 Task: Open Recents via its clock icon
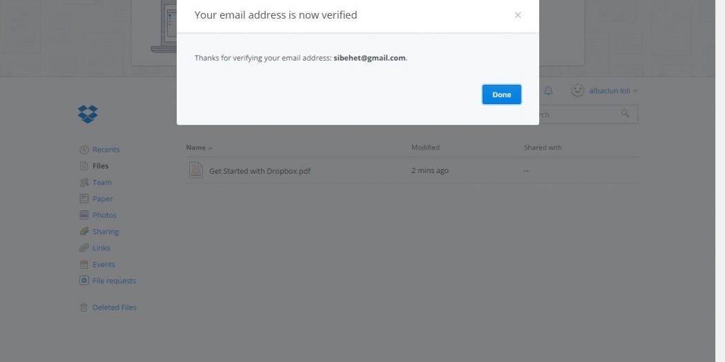pos(84,150)
